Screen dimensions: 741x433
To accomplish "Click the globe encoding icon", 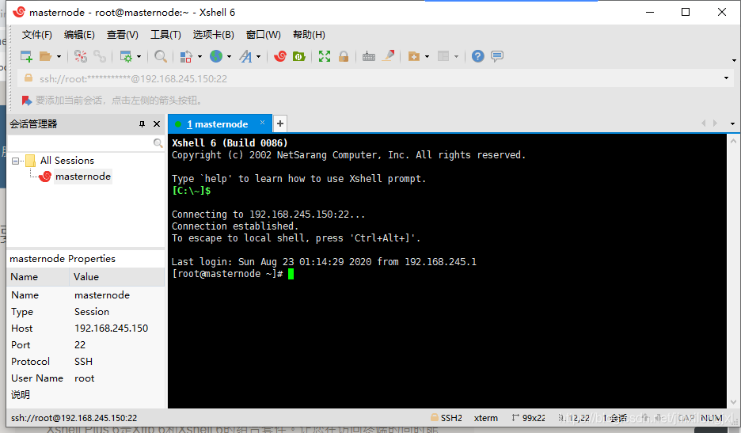I will [x=216, y=56].
